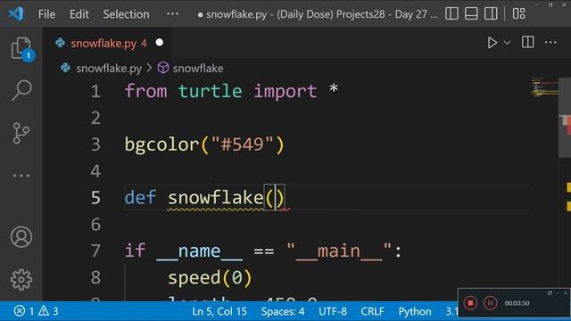Click the breadcrumb symbol cube icon

click(x=163, y=68)
